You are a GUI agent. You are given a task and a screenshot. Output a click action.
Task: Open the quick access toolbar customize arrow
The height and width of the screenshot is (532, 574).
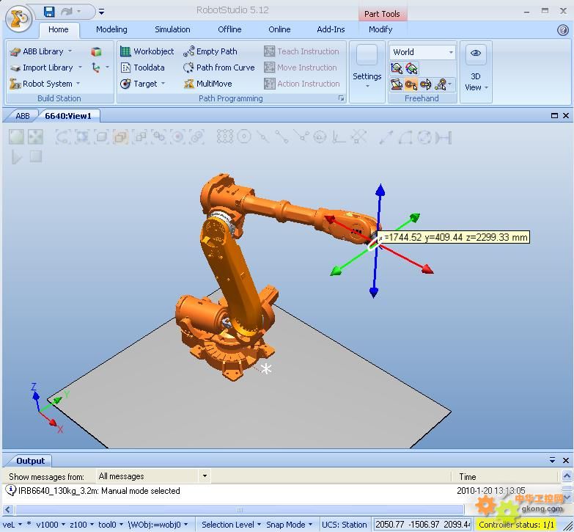tap(101, 12)
